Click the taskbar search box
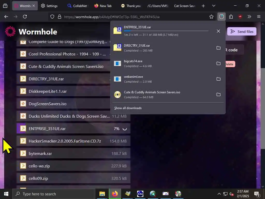This screenshot has height=199, width=265. pyautogui.click(x=54, y=194)
